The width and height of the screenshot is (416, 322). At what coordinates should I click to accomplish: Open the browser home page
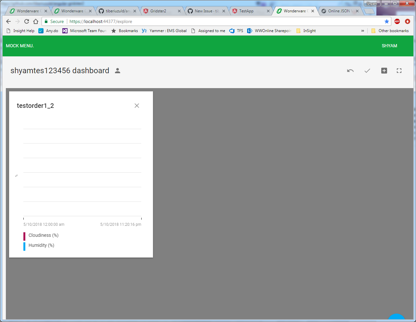pos(36,21)
